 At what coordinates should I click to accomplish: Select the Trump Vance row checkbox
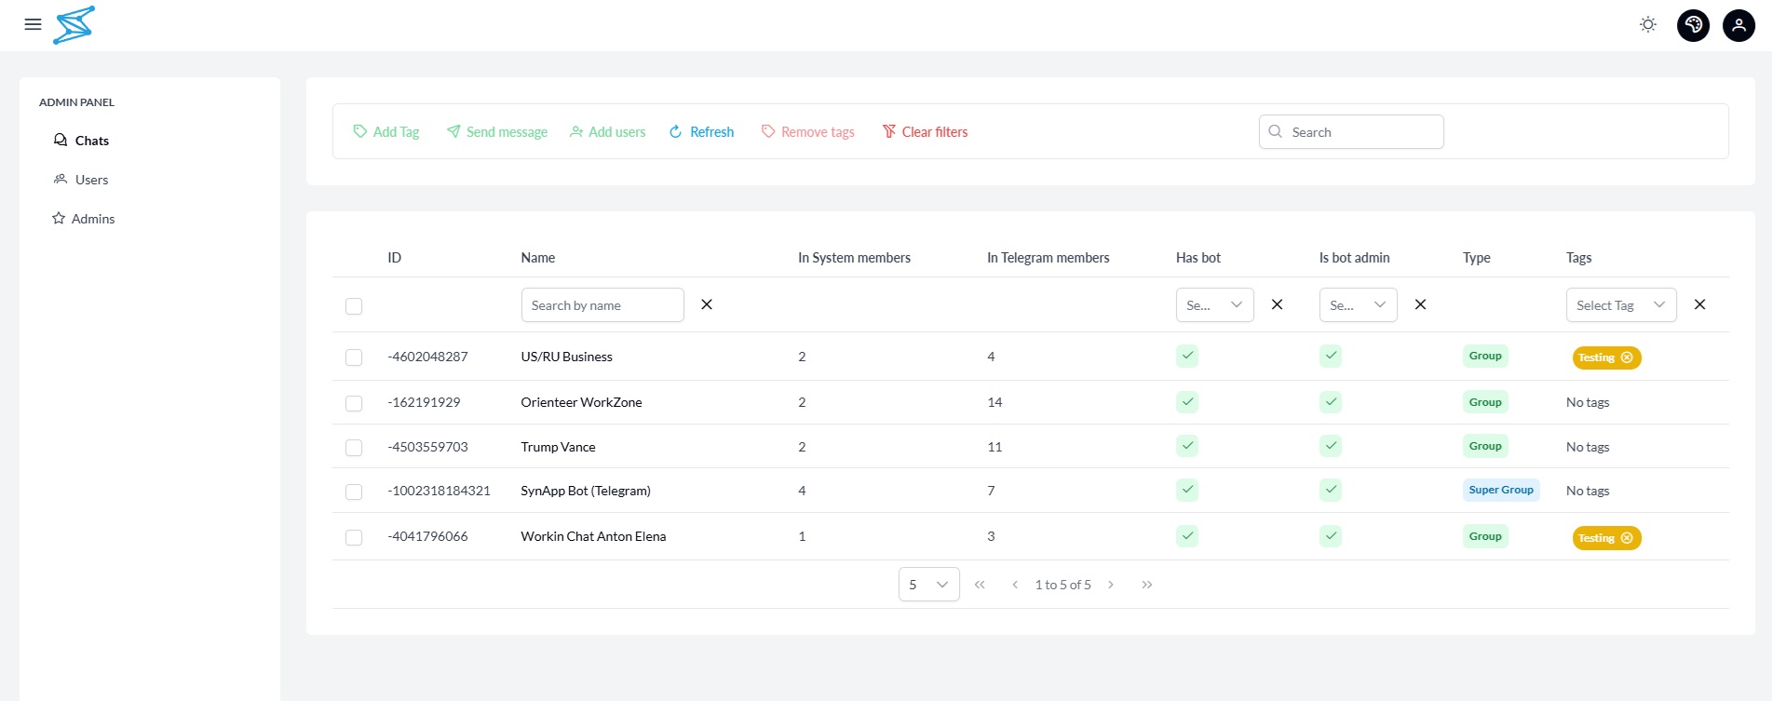click(354, 448)
